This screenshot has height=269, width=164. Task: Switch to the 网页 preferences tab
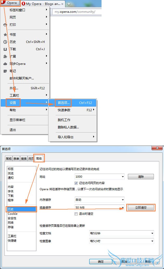pos(31,159)
